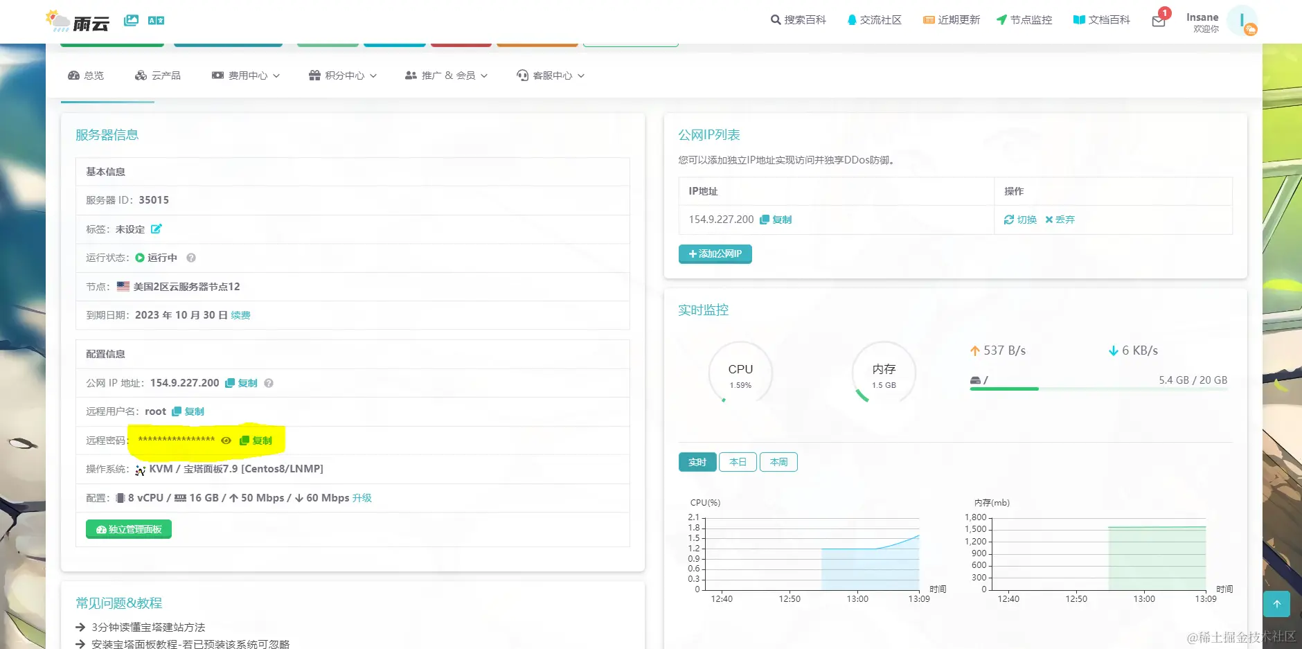This screenshot has height=649, width=1302.
Task: Click the 154.9.227.200 address in IP列表
Action: coord(721,220)
